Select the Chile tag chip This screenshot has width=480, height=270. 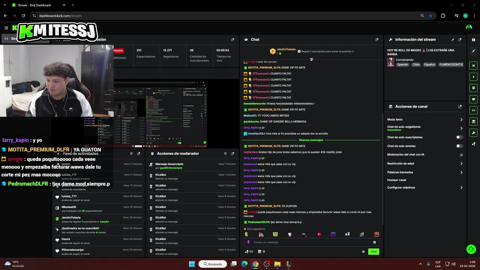click(x=416, y=64)
